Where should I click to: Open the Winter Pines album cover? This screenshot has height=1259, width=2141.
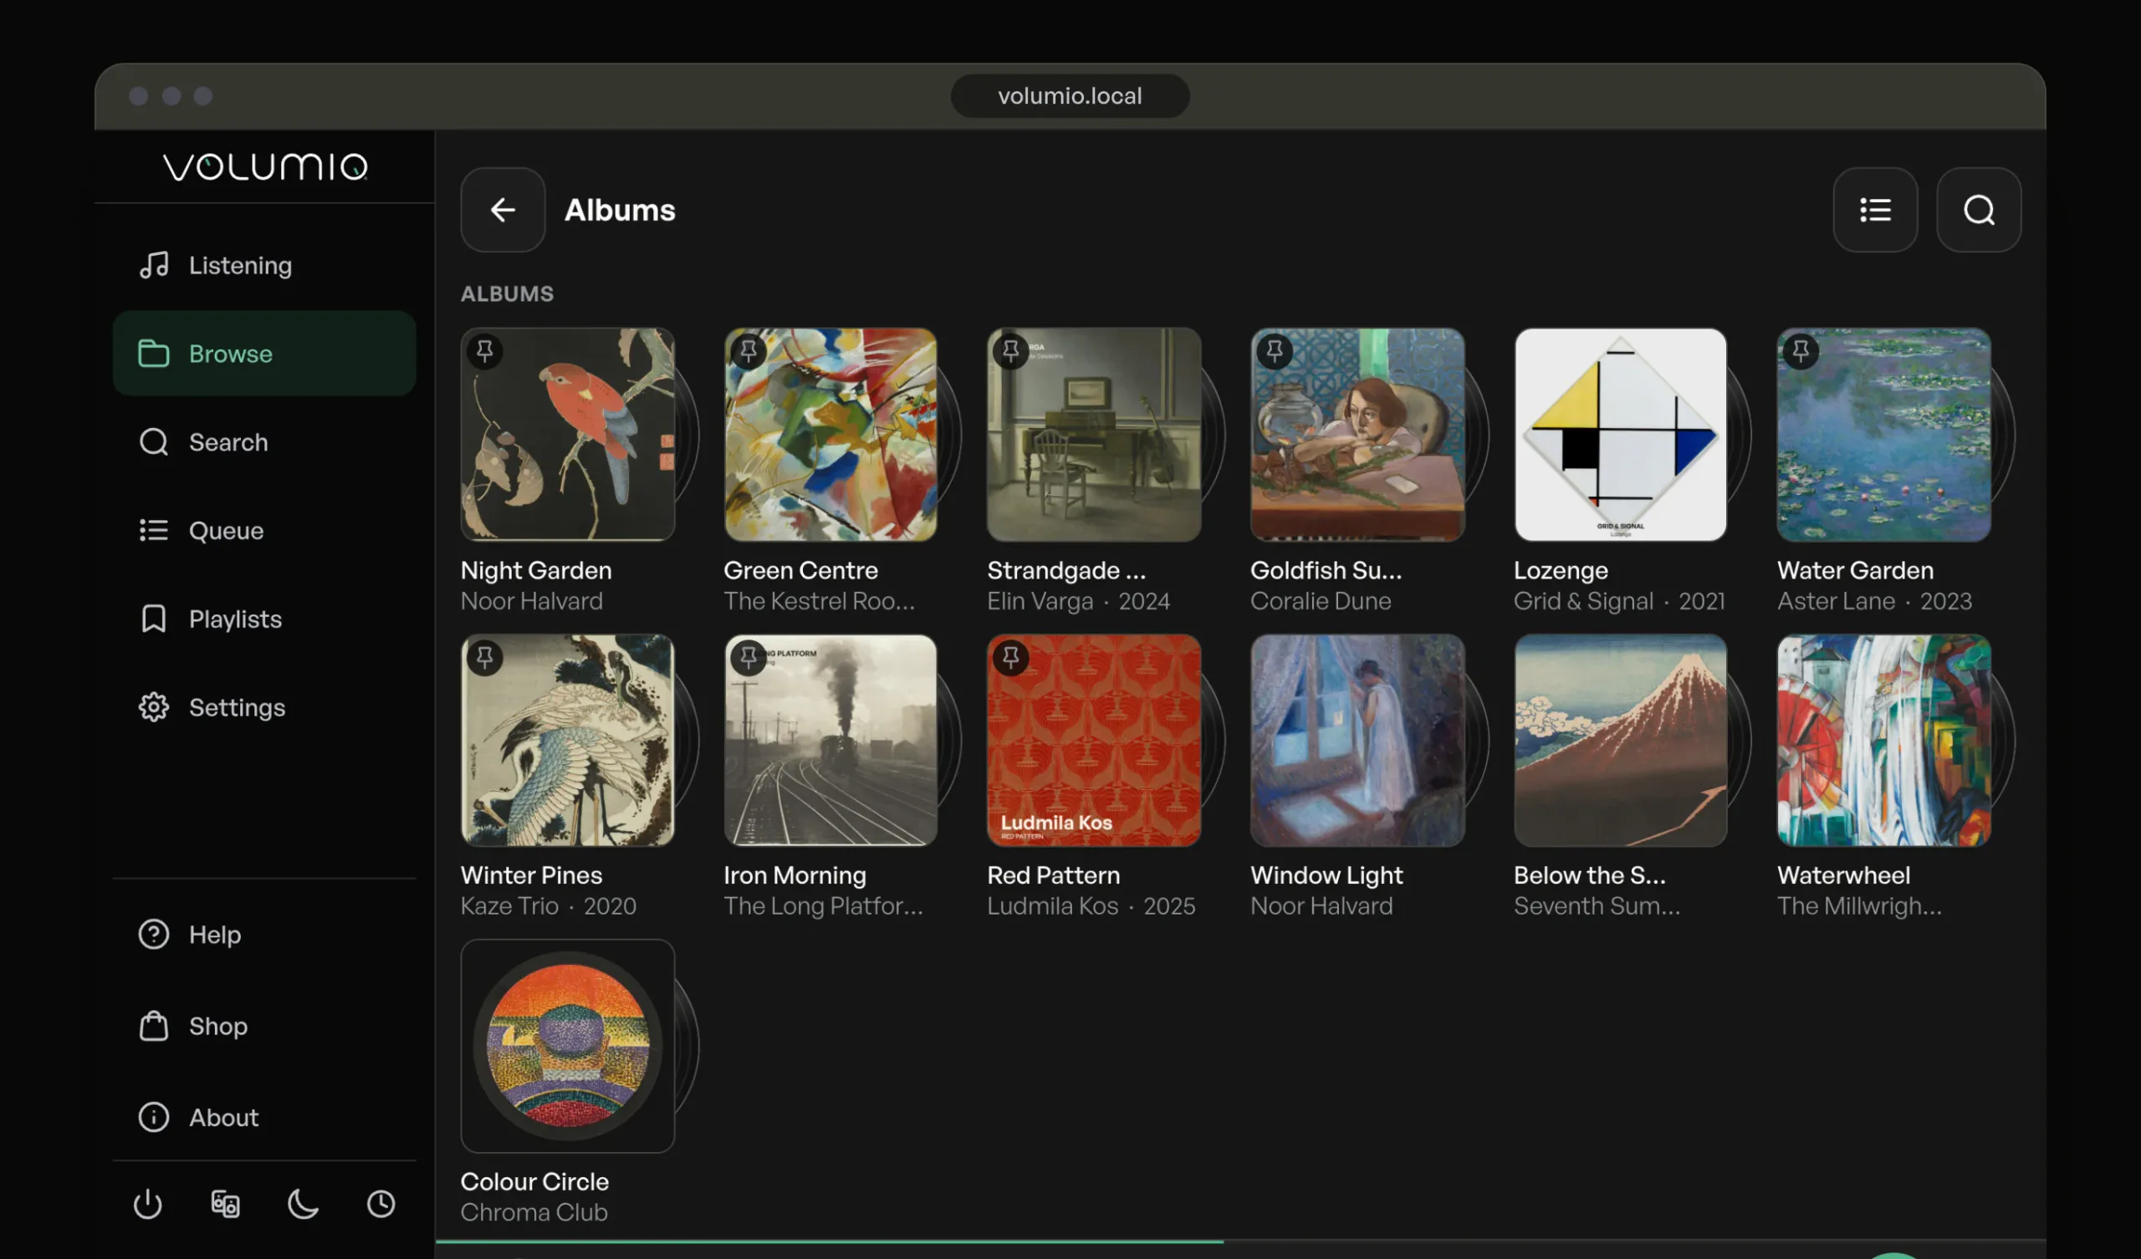(x=568, y=740)
